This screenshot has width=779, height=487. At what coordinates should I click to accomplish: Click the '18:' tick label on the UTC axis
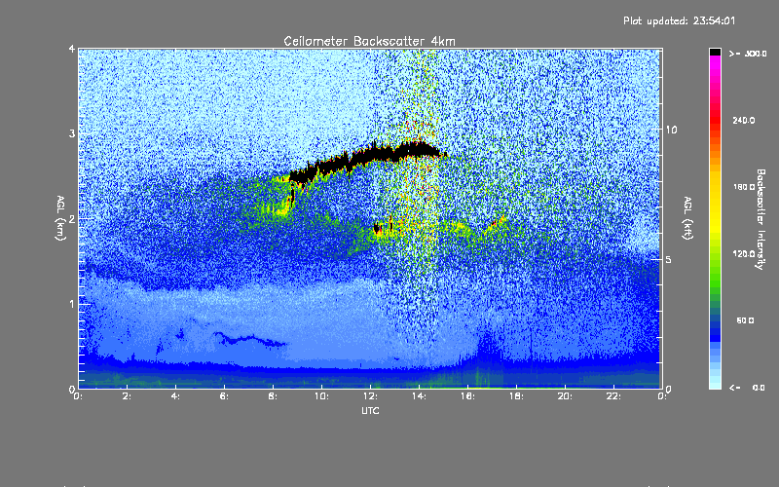point(516,396)
